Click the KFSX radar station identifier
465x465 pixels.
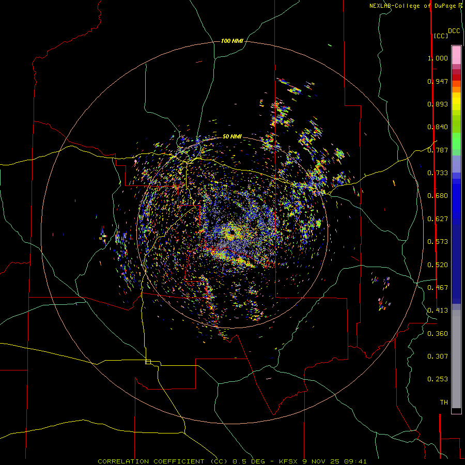pyautogui.click(x=288, y=461)
